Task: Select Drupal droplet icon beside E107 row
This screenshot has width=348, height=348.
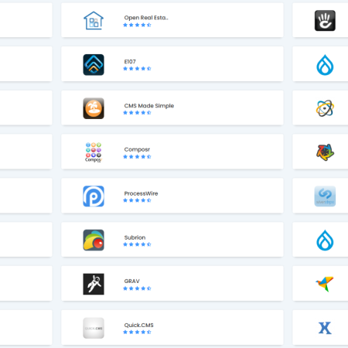Action: point(325,65)
